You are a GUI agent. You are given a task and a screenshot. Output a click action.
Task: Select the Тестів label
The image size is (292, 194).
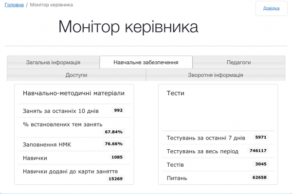pos(175,165)
